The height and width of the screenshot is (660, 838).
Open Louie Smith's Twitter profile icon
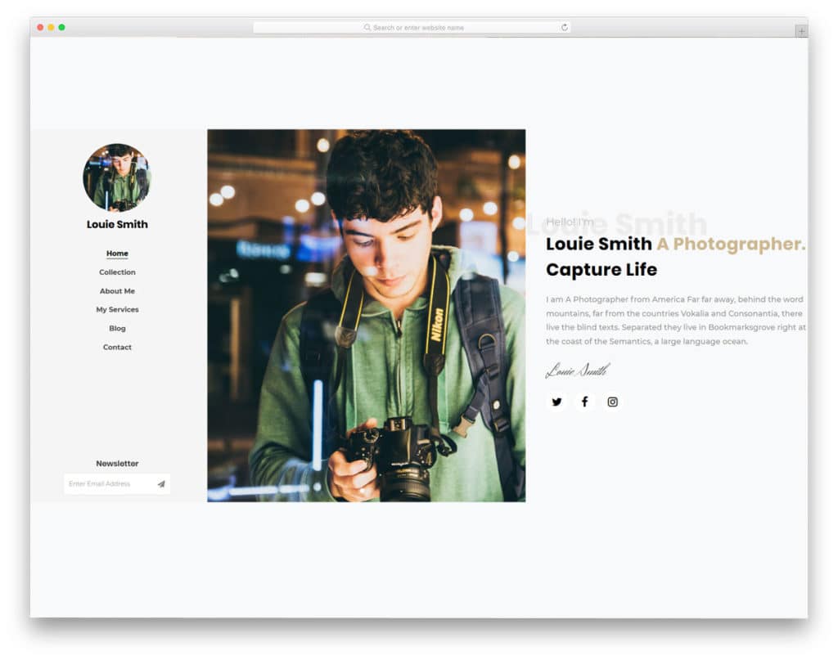(556, 402)
